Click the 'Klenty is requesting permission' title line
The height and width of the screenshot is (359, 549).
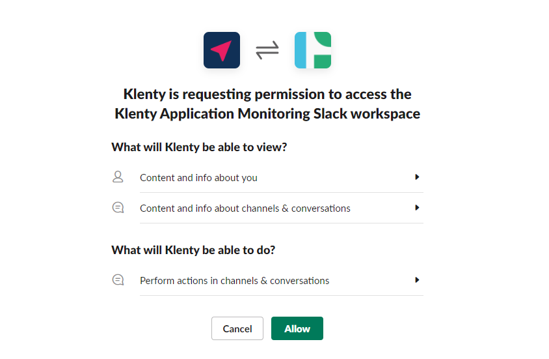coord(267,94)
